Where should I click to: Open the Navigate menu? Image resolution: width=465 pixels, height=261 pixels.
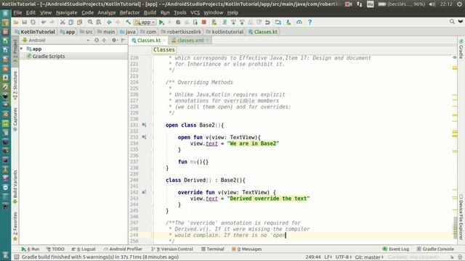(x=66, y=13)
